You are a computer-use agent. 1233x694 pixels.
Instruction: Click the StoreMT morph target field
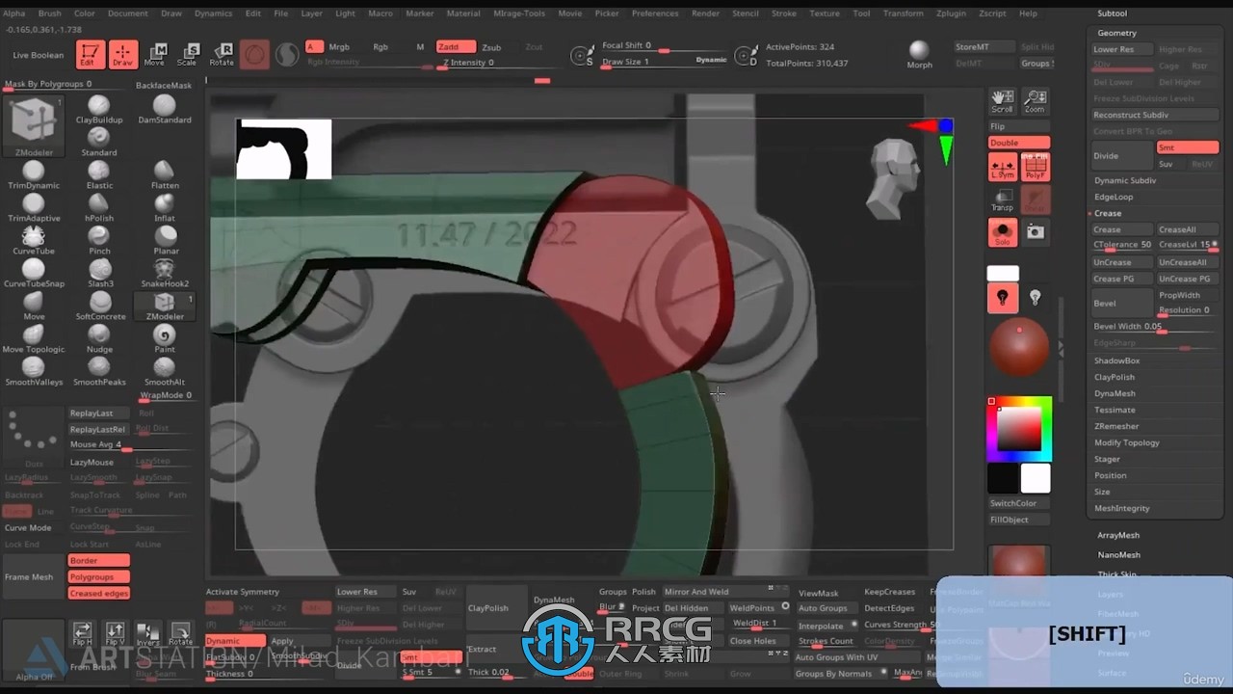[x=984, y=46]
